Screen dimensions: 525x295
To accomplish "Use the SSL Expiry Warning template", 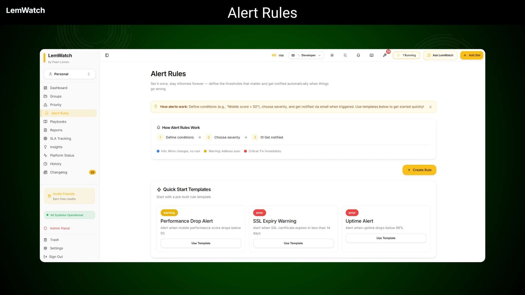I will (293, 243).
